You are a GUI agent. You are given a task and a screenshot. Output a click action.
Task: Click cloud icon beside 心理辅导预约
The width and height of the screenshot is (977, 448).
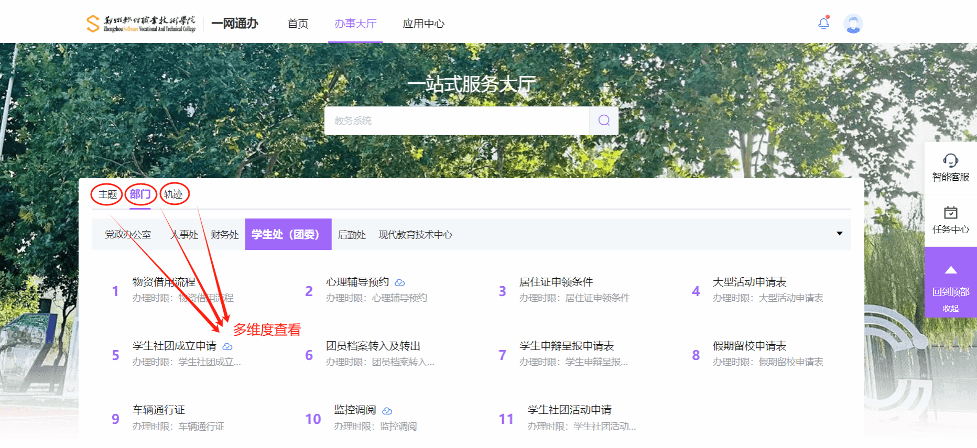[400, 283]
